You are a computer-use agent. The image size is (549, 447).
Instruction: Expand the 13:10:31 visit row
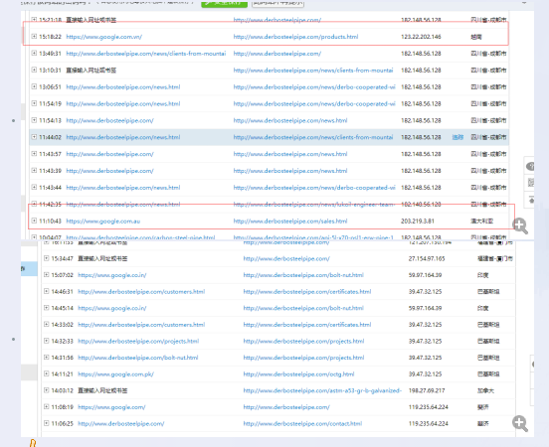coord(34,70)
